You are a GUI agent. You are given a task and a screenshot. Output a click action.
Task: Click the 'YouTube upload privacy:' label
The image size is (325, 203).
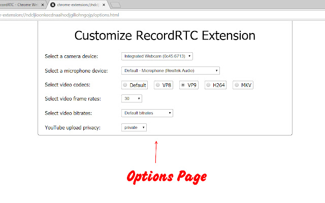point(73,127)
